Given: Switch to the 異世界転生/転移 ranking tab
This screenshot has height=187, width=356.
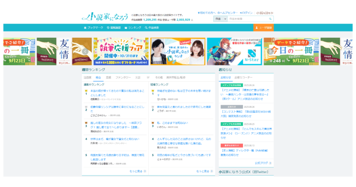Looking at the screenshot, I should 176,77.
